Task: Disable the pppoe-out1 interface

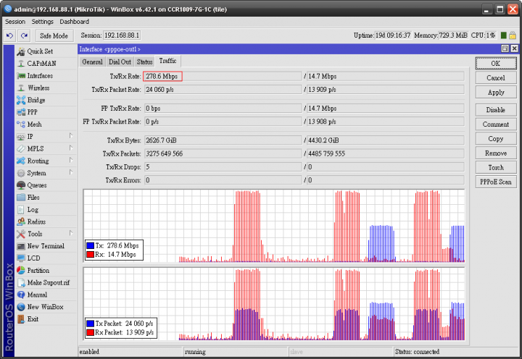Action: [496, 110]
